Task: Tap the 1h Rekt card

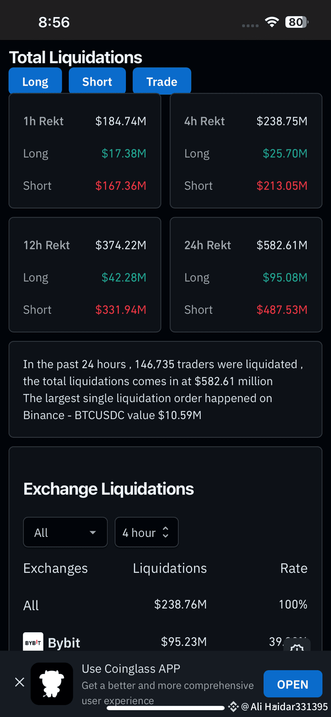Action: point(85,151)
